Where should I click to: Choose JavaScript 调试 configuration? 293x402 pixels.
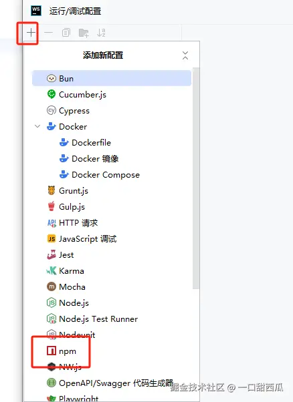click(112, 238)
